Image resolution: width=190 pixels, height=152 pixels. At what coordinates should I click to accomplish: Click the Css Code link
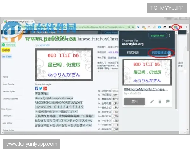click(x=7, y=57)
